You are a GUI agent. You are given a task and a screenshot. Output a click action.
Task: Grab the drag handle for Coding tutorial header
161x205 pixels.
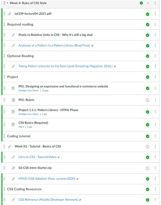point(4,136)
